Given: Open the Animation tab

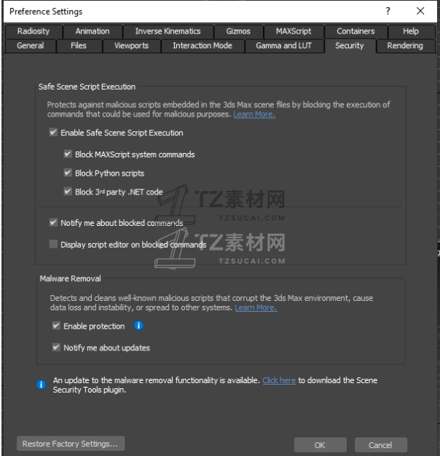Looking at the screenshot, I should [x=93, y=31].
